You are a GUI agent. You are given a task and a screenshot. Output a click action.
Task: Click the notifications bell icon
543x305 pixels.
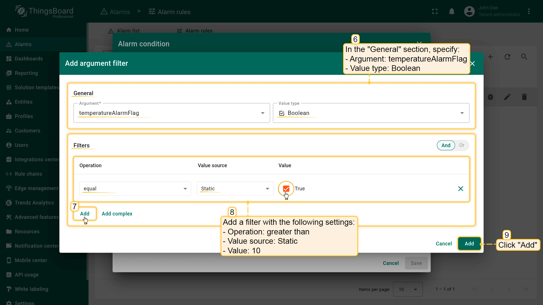coord(452,12)
